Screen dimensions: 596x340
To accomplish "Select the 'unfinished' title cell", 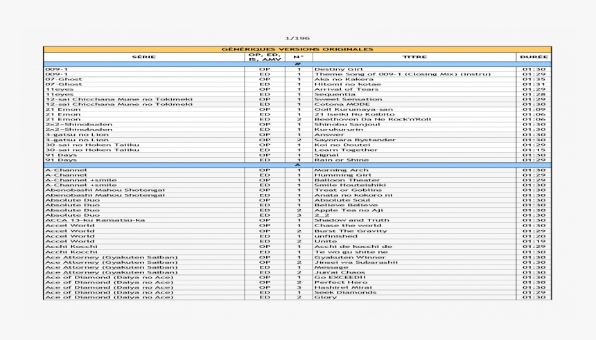I will pyautogui.click(x=414, y=236).
